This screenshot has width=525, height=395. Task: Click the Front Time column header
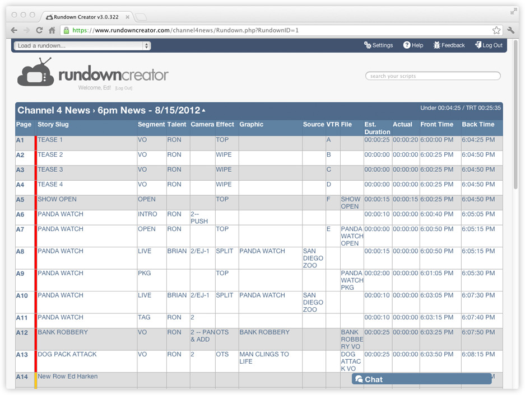[436, 124]
